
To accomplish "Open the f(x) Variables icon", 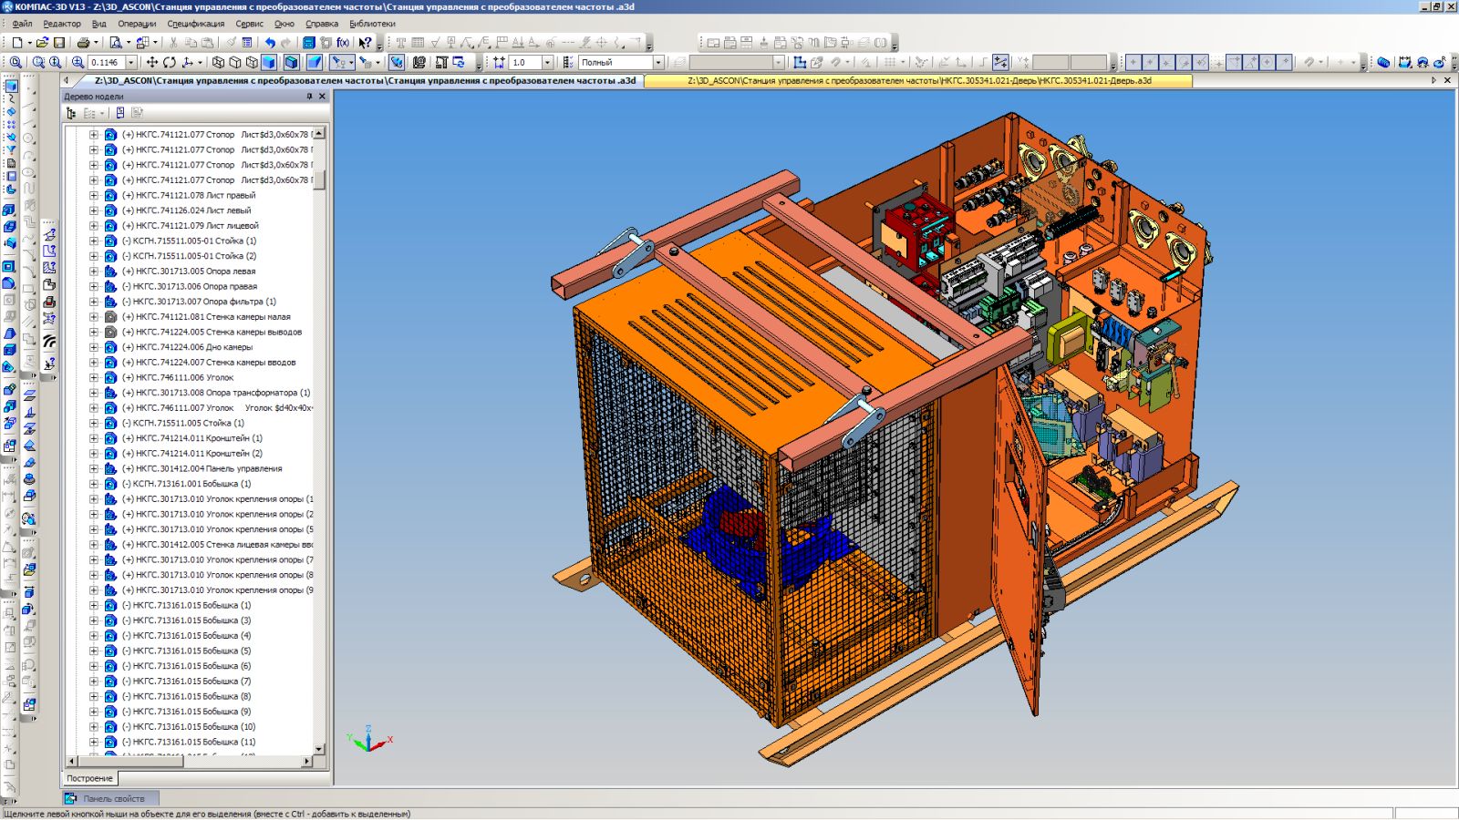I will [x=343, y=43].
